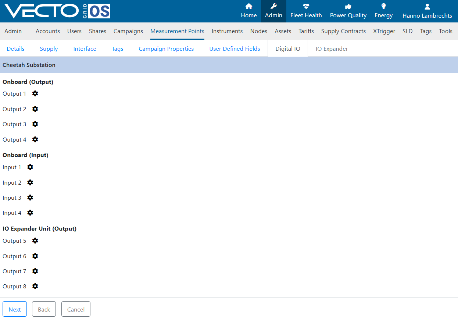This screenshot has height=320, width=458.
Task: Open settings gear for Output 3
Action: point(35,124)
